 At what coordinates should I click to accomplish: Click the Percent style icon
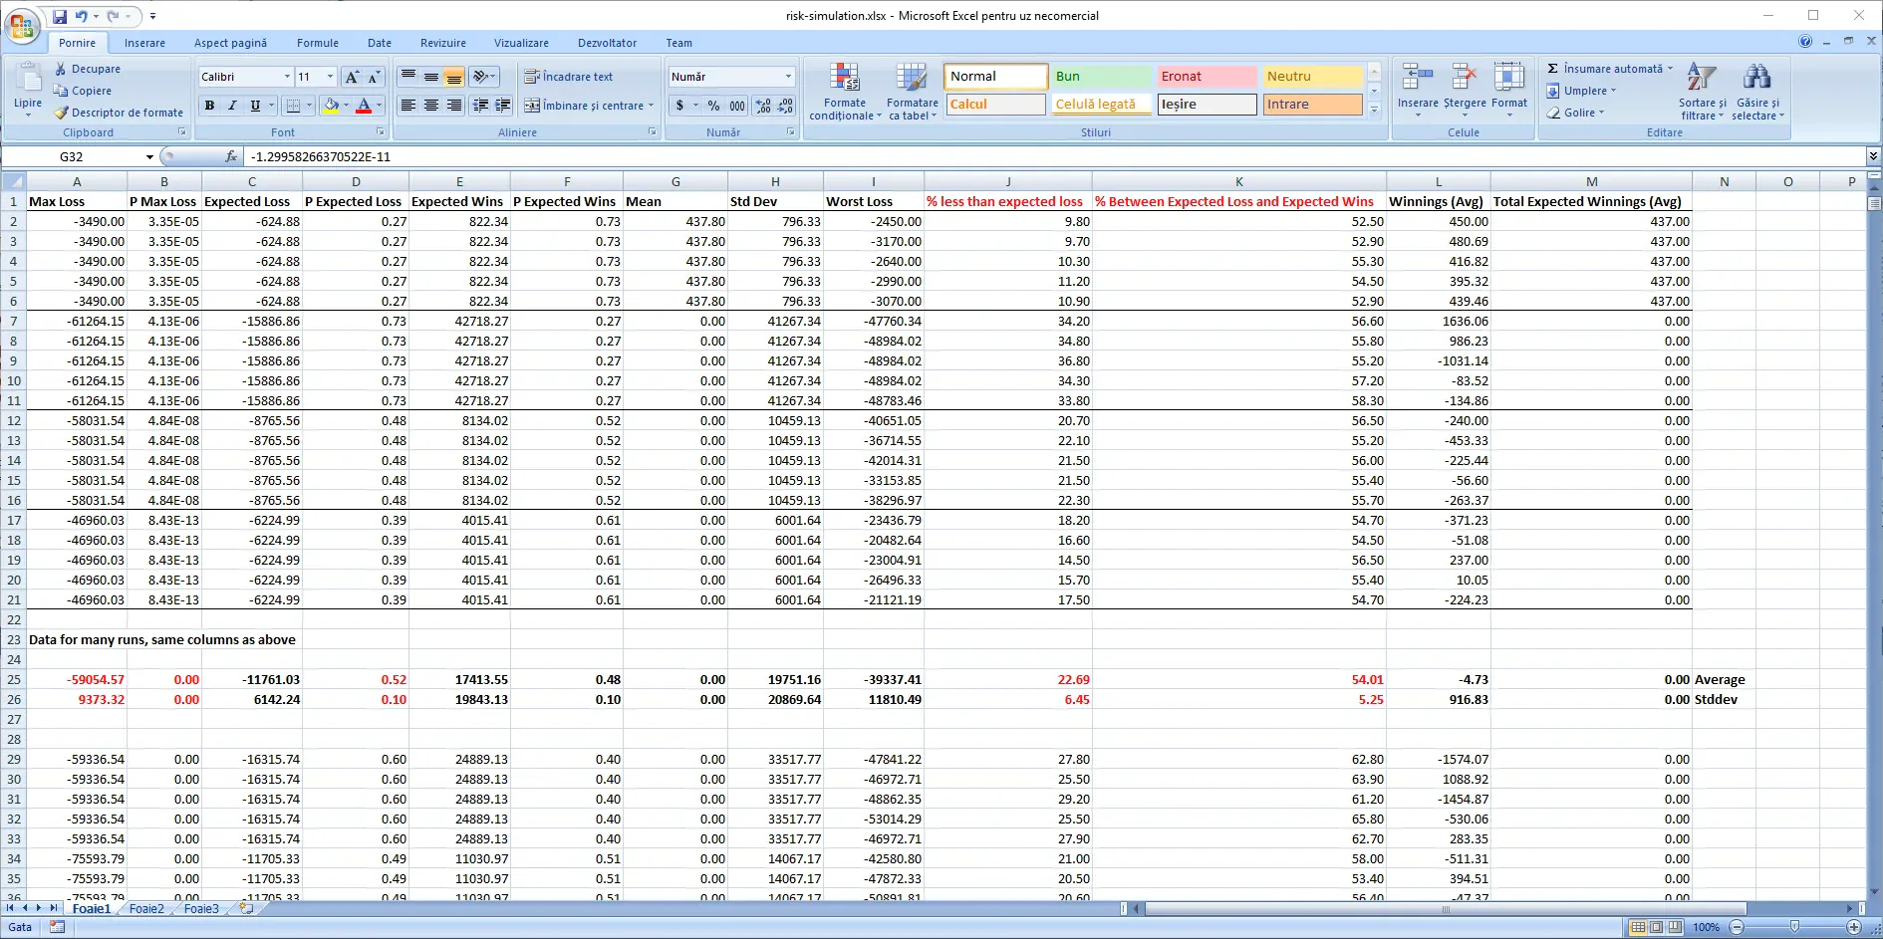click(713, 106)
